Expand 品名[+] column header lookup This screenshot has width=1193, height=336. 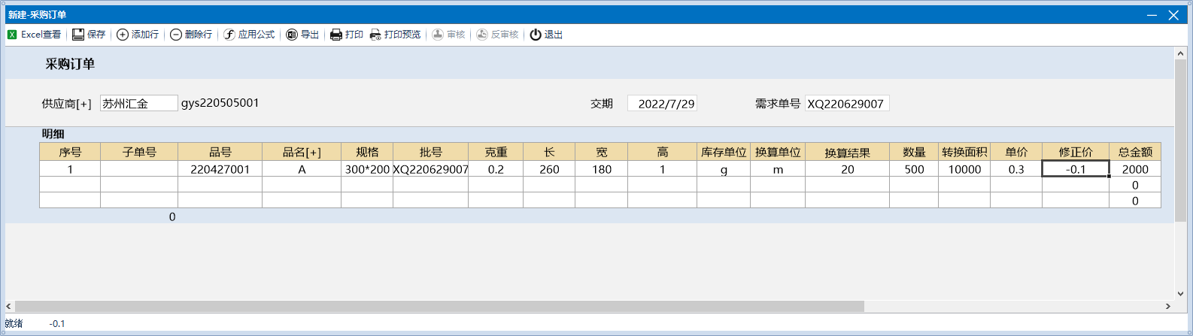(302, 152)
